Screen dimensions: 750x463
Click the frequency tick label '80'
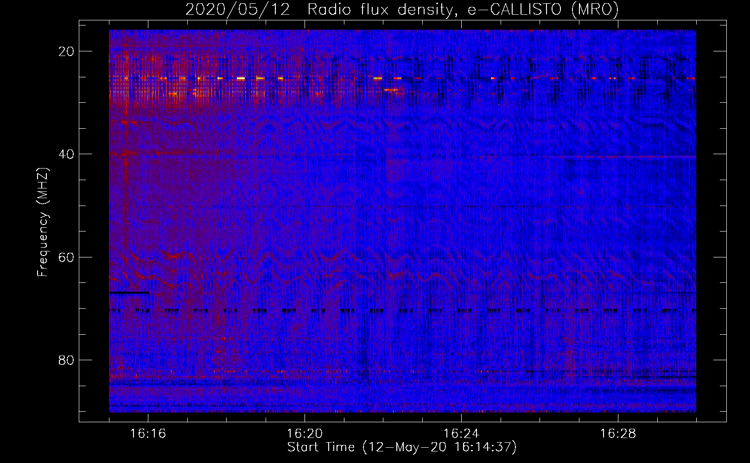click(x=67, y=360)
